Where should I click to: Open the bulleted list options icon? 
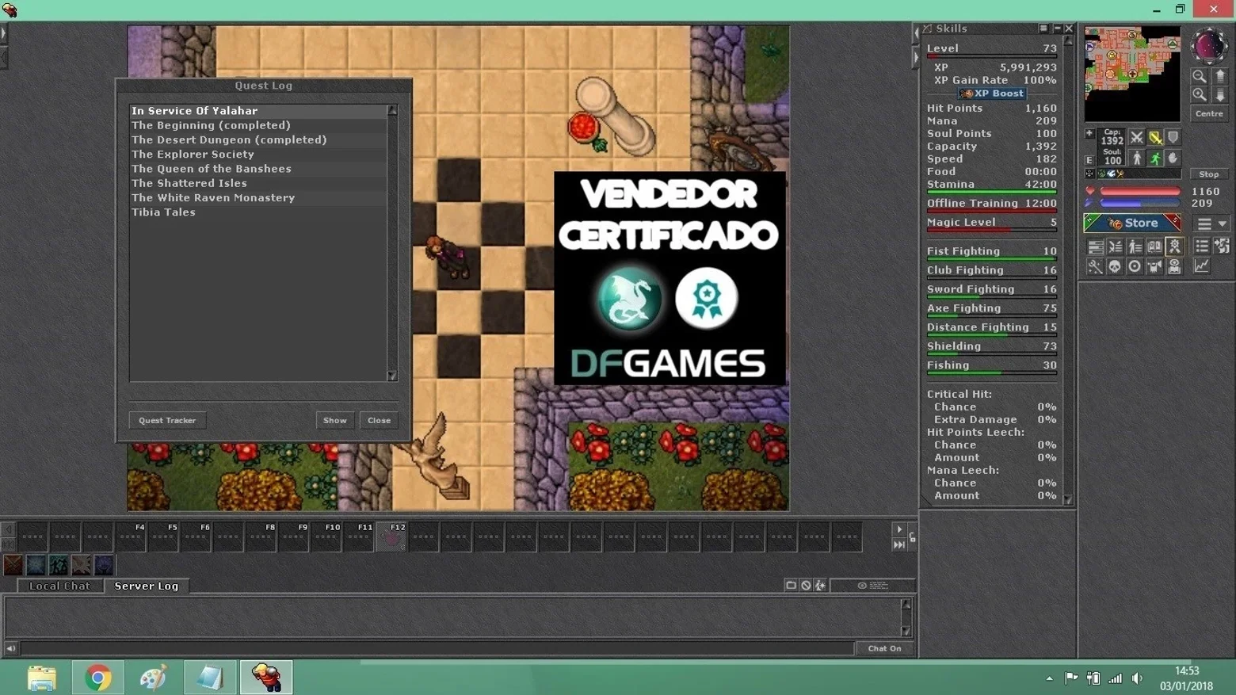pos(1202,246)
